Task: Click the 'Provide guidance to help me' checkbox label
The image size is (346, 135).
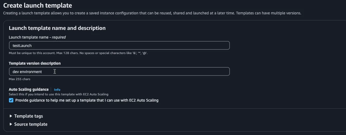Action: pyautogui.click(x=87, y=100)
